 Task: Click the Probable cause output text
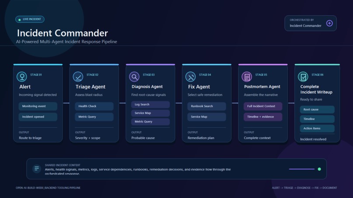143,138
